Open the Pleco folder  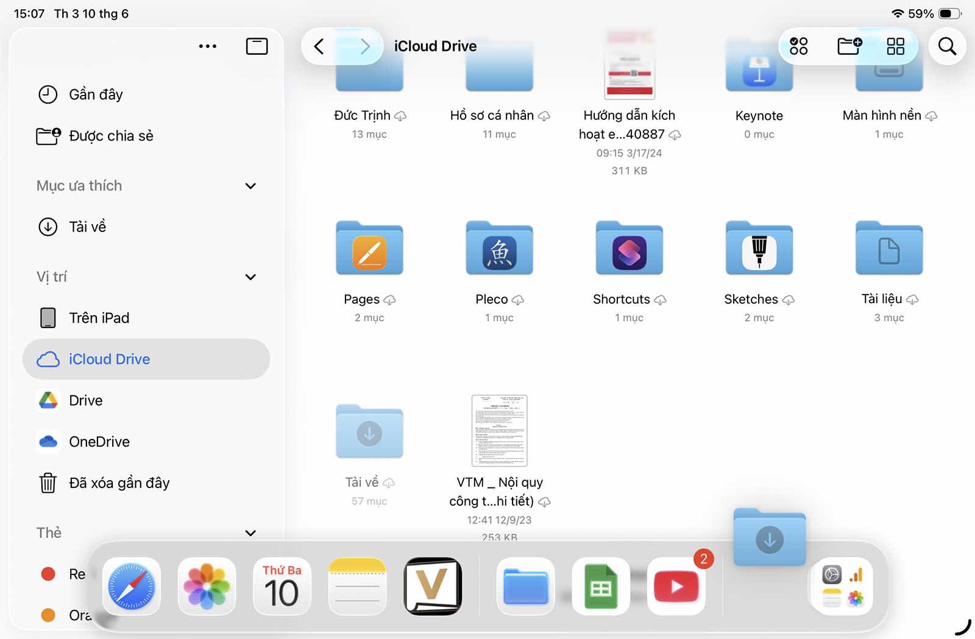point(499,250)
